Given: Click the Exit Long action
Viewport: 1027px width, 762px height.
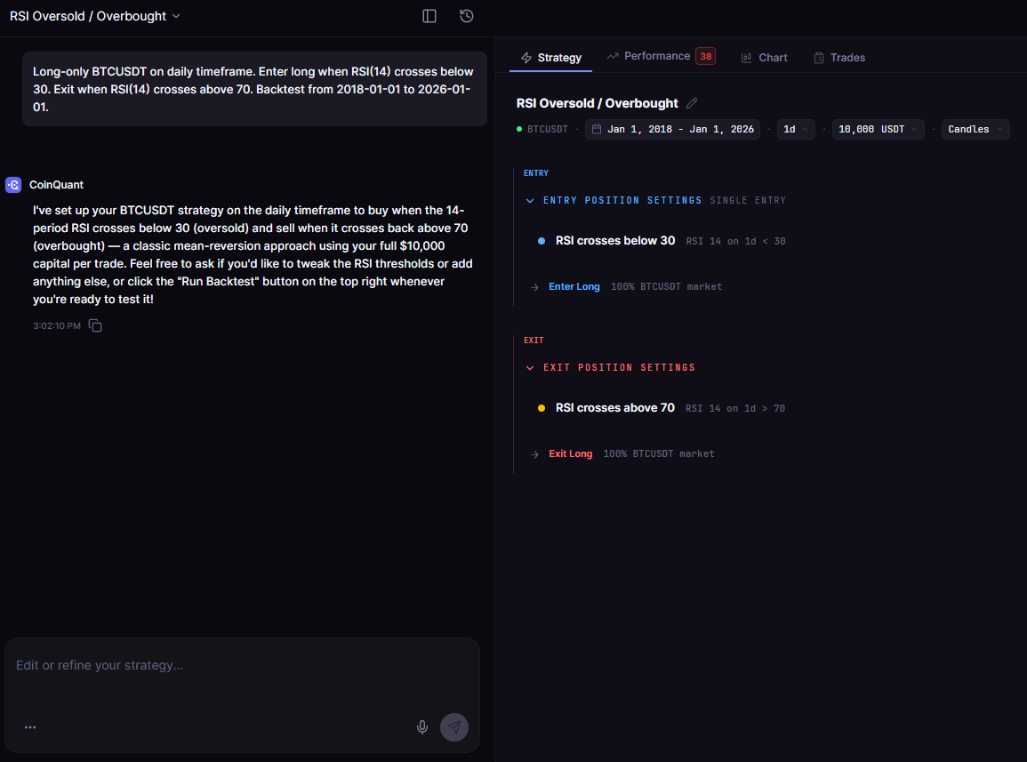Looking at the screenshot, I should [x=571, y=453].
